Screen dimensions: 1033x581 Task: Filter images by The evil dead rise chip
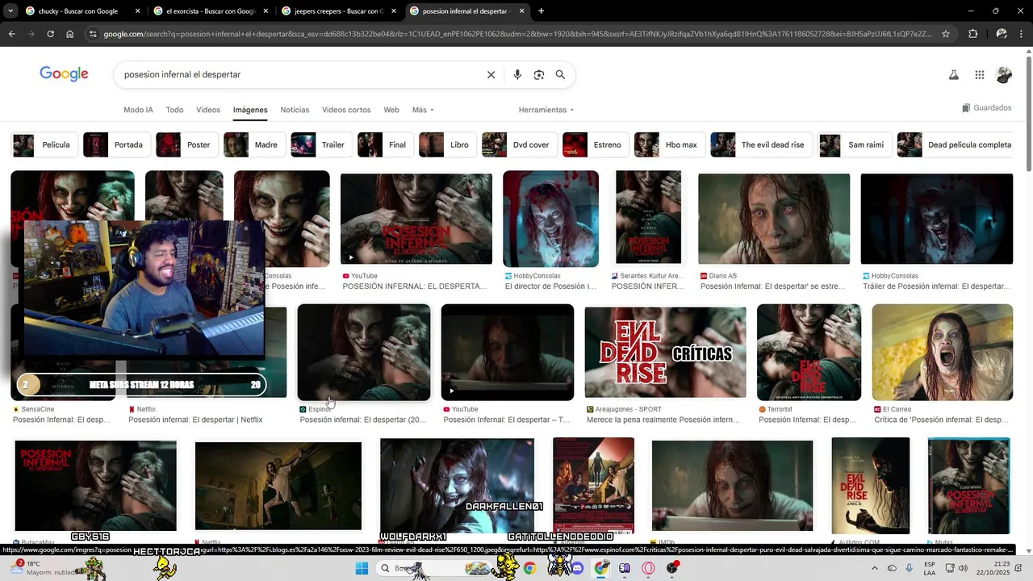click(x=760, y=144)
